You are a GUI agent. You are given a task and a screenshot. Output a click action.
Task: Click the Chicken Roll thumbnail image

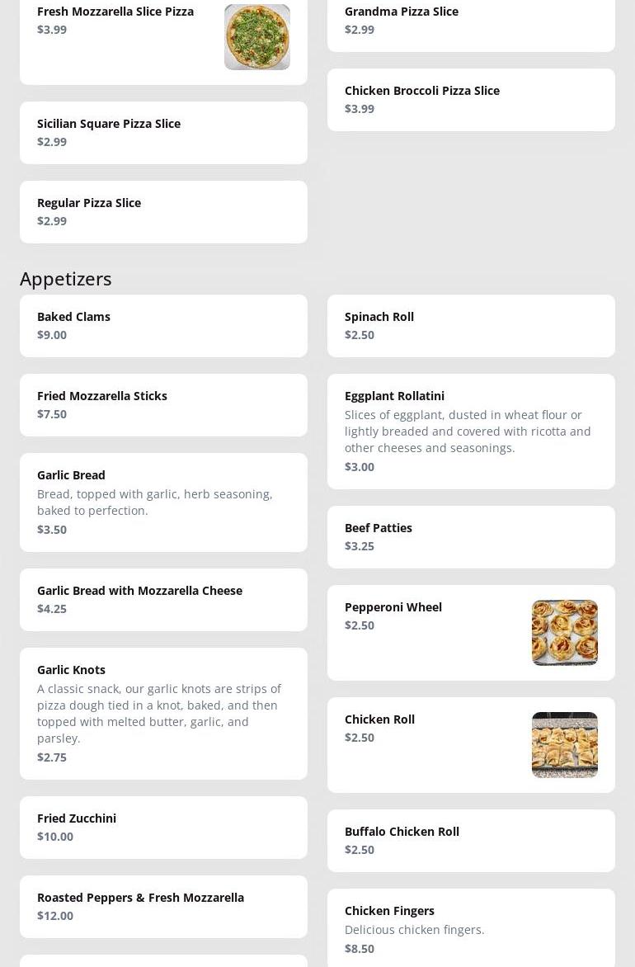tap(564, 745)
